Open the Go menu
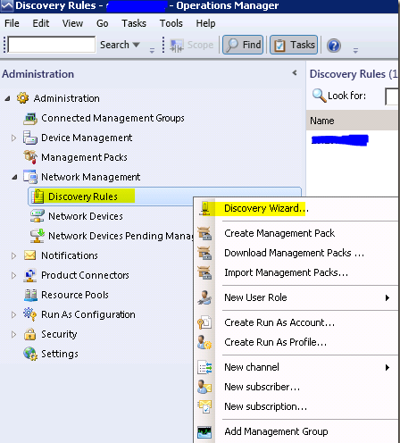This screenshot has height=443, width=400. click(103, 23)
